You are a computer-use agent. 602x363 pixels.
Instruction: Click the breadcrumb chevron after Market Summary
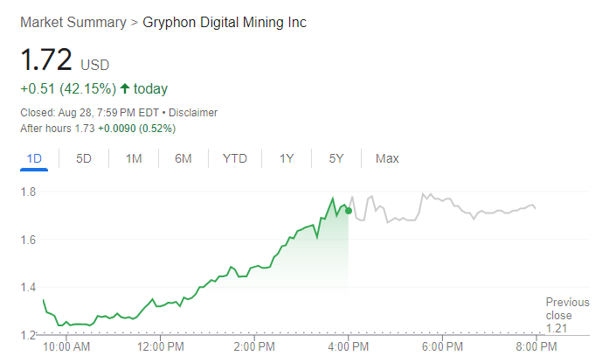[x=134, y=22]
